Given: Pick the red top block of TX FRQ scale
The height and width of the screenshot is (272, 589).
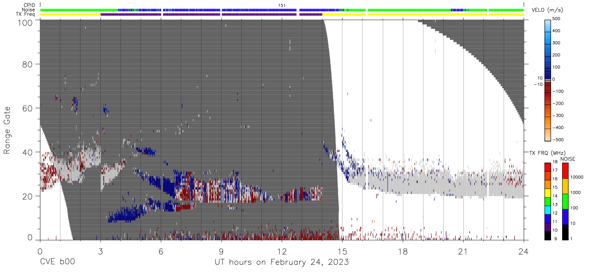Looking at the screenshot, I should pyautogui.click(x=548, y=166).
